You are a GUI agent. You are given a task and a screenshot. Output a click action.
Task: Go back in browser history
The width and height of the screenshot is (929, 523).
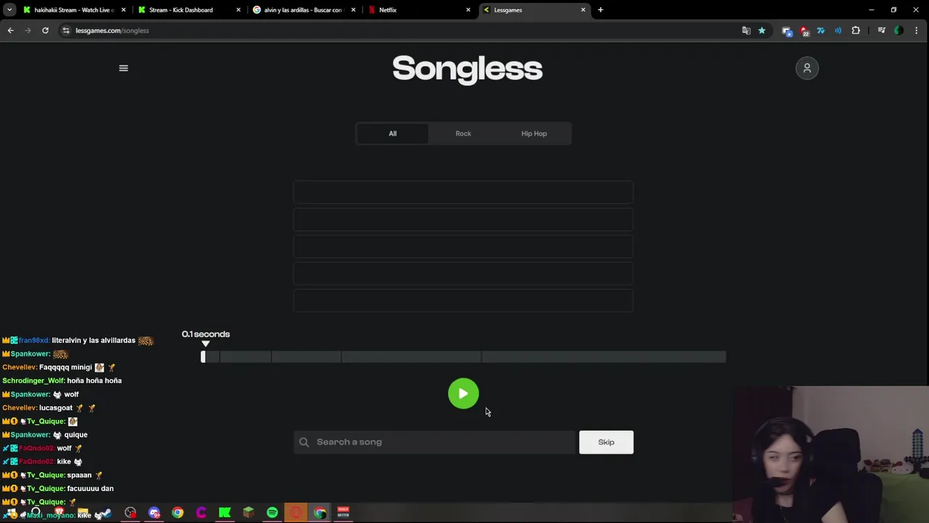10,31
